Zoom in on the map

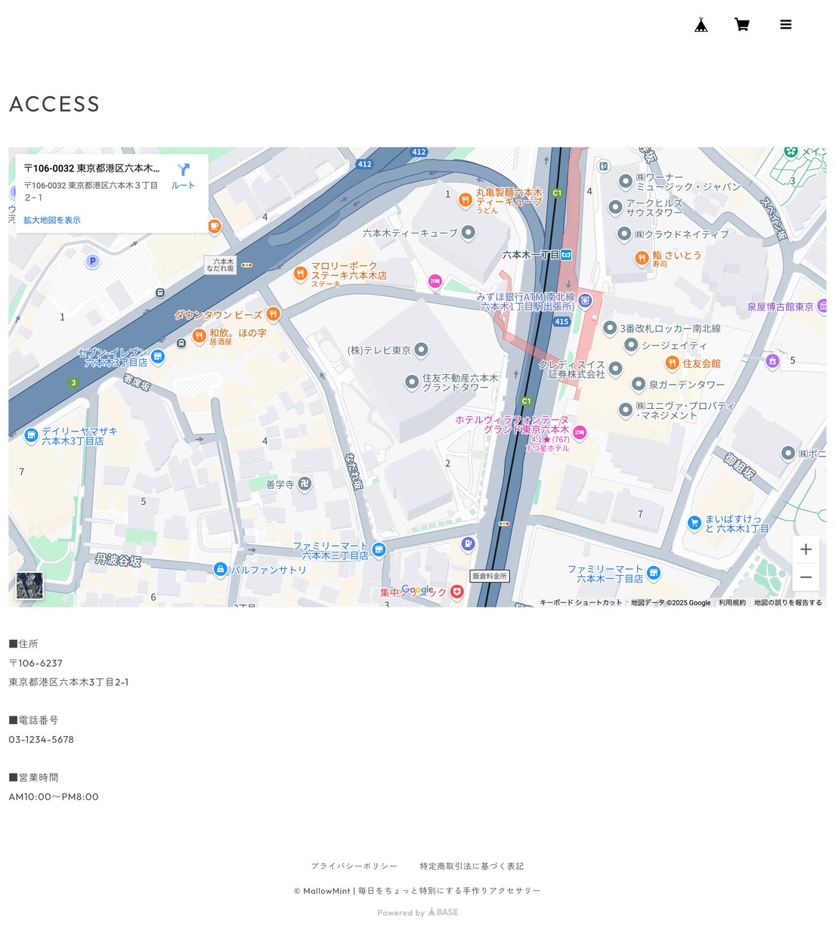coord(806,549)
